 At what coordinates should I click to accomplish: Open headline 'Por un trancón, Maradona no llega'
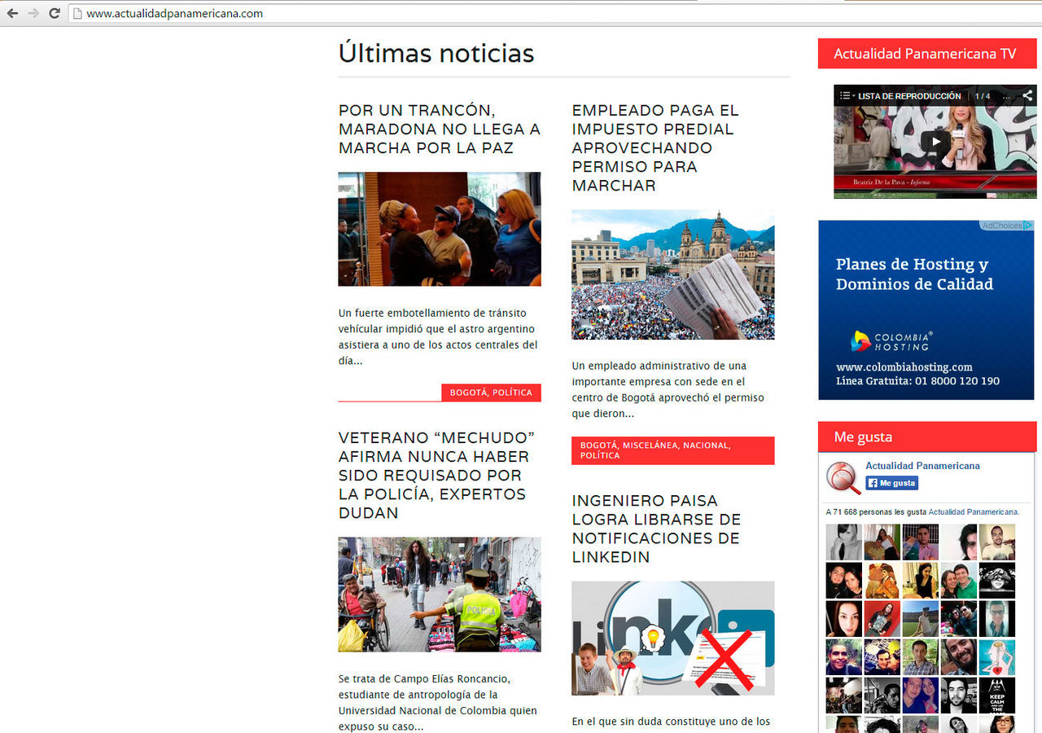point(440,129)
